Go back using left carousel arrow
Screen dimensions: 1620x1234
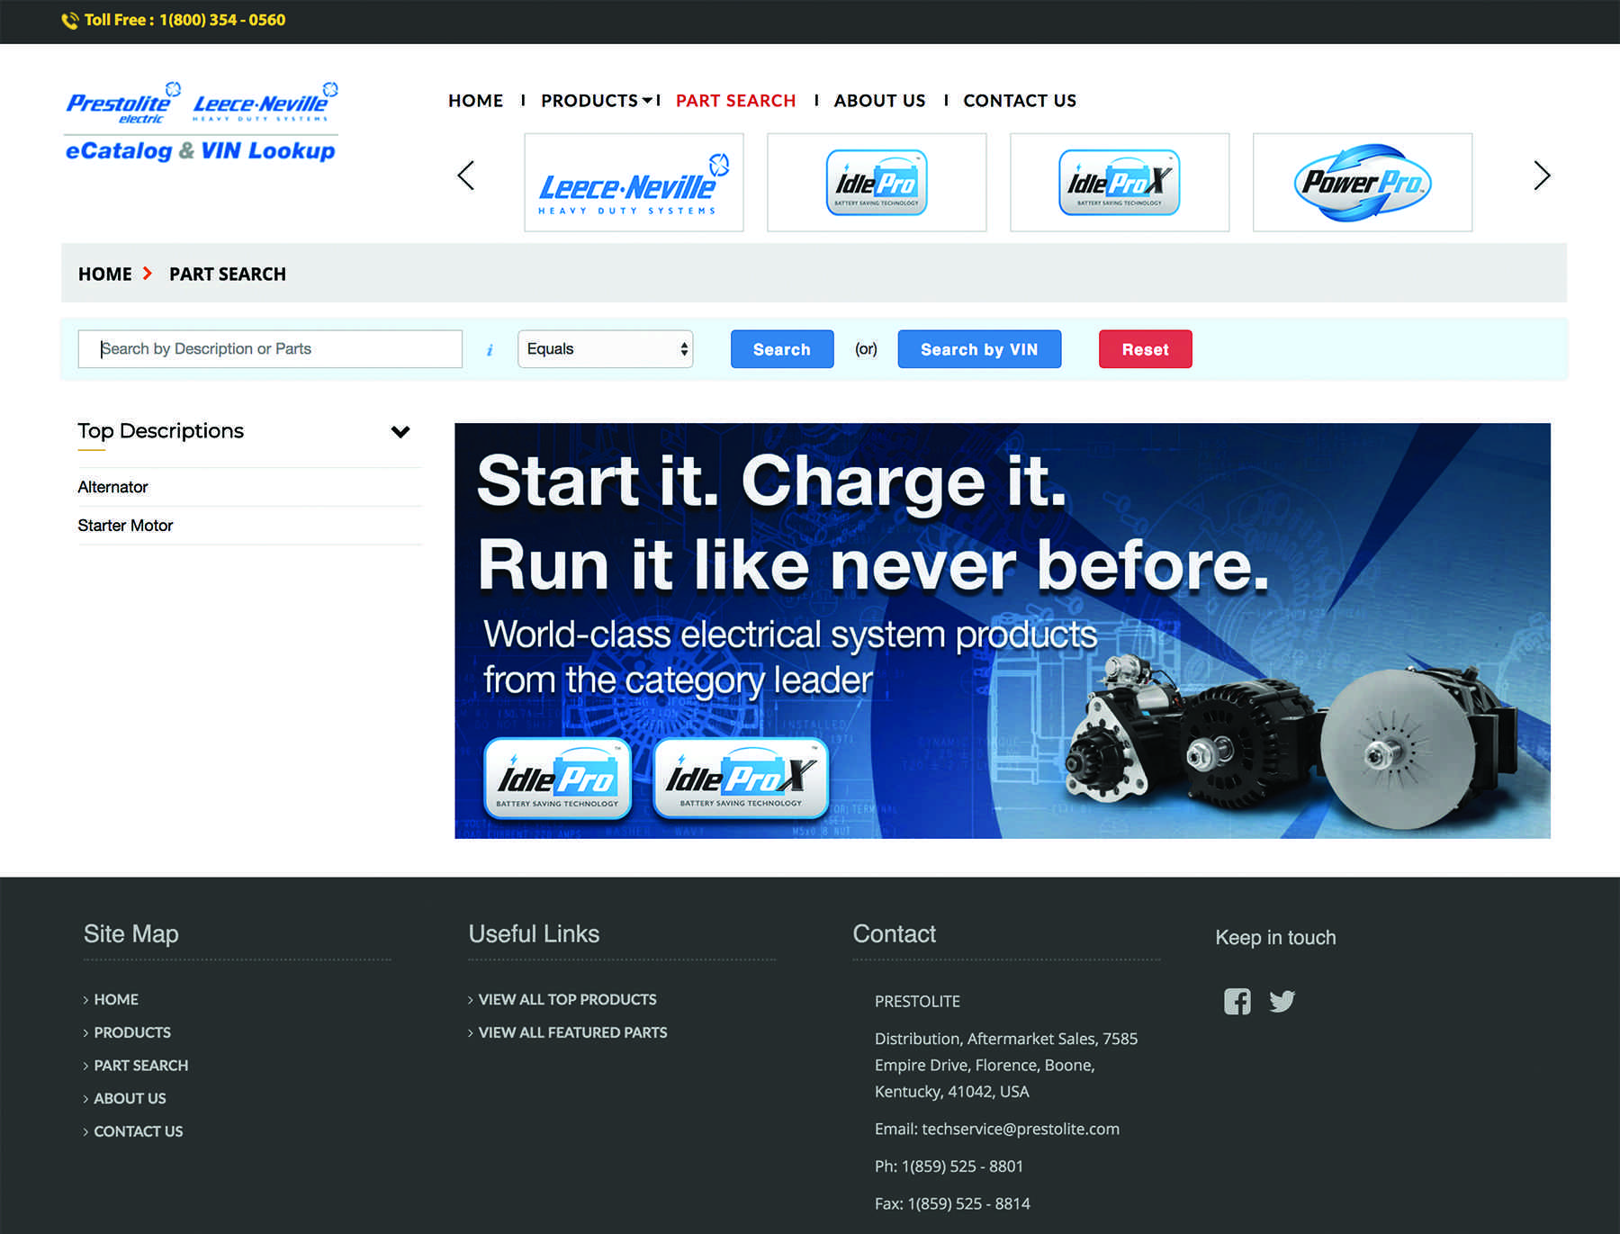click(x=465, y=176)
